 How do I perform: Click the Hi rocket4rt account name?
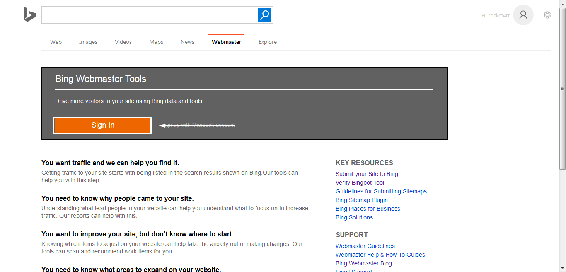click(x=496, y=15)
